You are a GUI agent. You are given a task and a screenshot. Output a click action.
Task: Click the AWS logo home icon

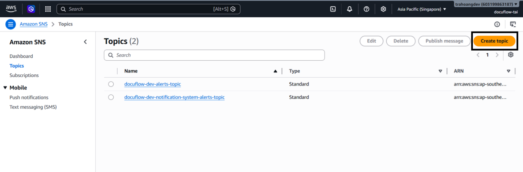pos(11,9)
